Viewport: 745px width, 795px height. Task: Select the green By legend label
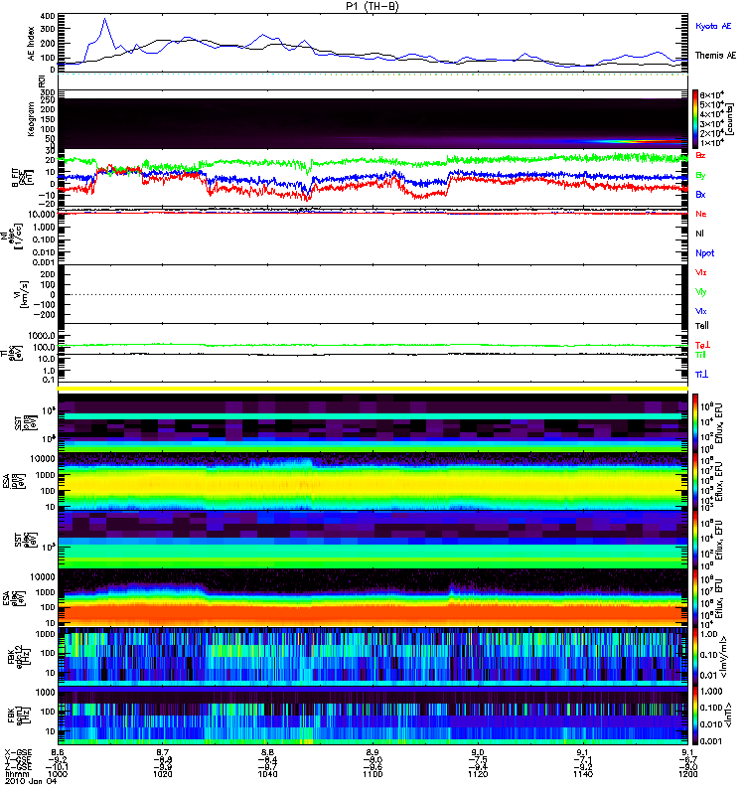point(700,175)
